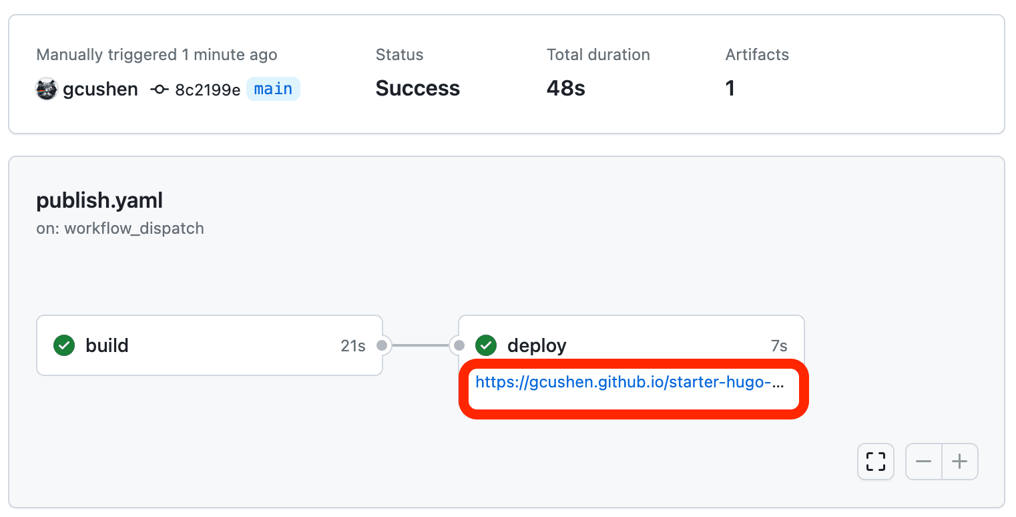
Task: Click the green check on deploy job
Action: (486, 345)
